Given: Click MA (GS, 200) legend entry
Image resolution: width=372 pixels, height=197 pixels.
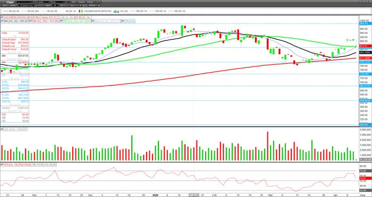Looking at the screenshot, I should click(30, 11).
